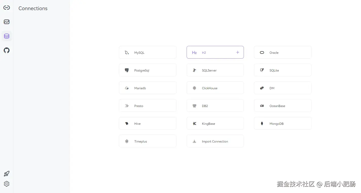Select the Presto connection card
Screen dimensions: 361x193
tap(147, 106)
